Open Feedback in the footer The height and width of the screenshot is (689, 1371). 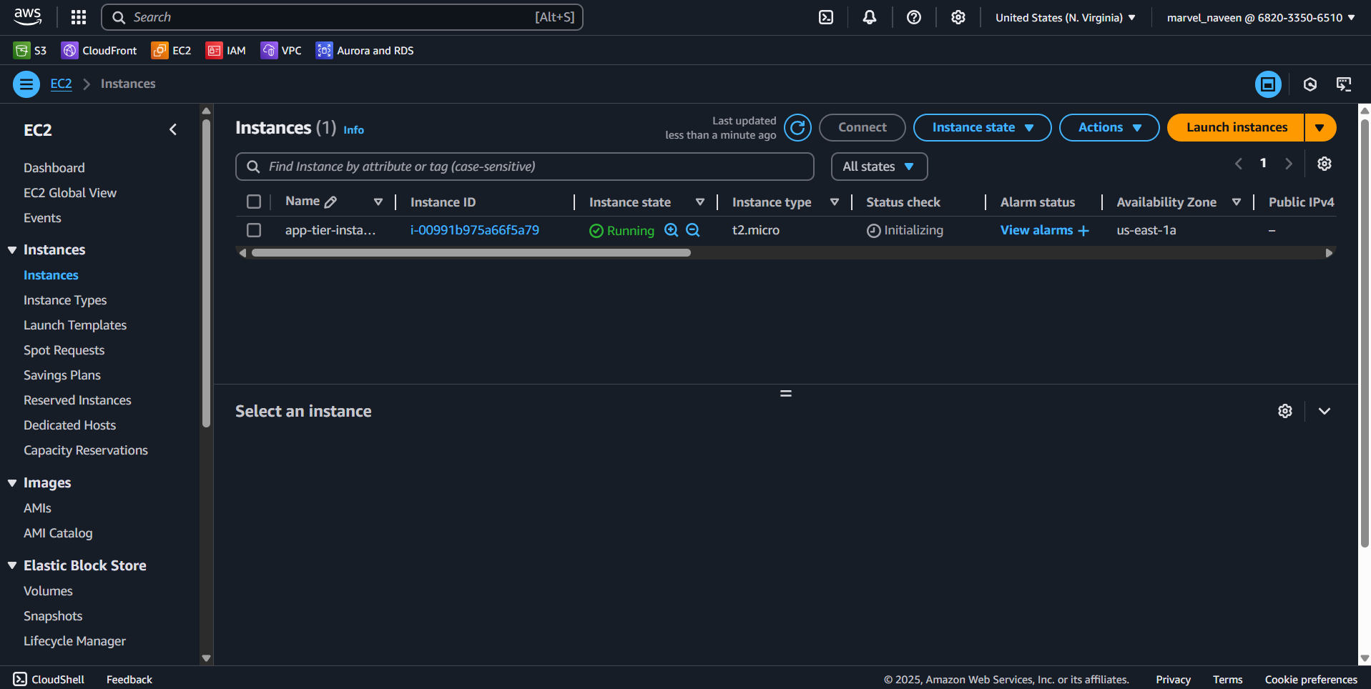point(129,679)
